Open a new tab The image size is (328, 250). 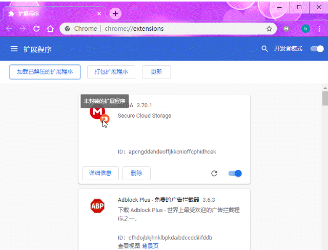(x=115, y=14)
